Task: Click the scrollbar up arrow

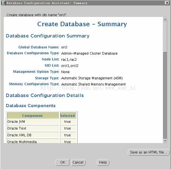Action: click(165, 19)
